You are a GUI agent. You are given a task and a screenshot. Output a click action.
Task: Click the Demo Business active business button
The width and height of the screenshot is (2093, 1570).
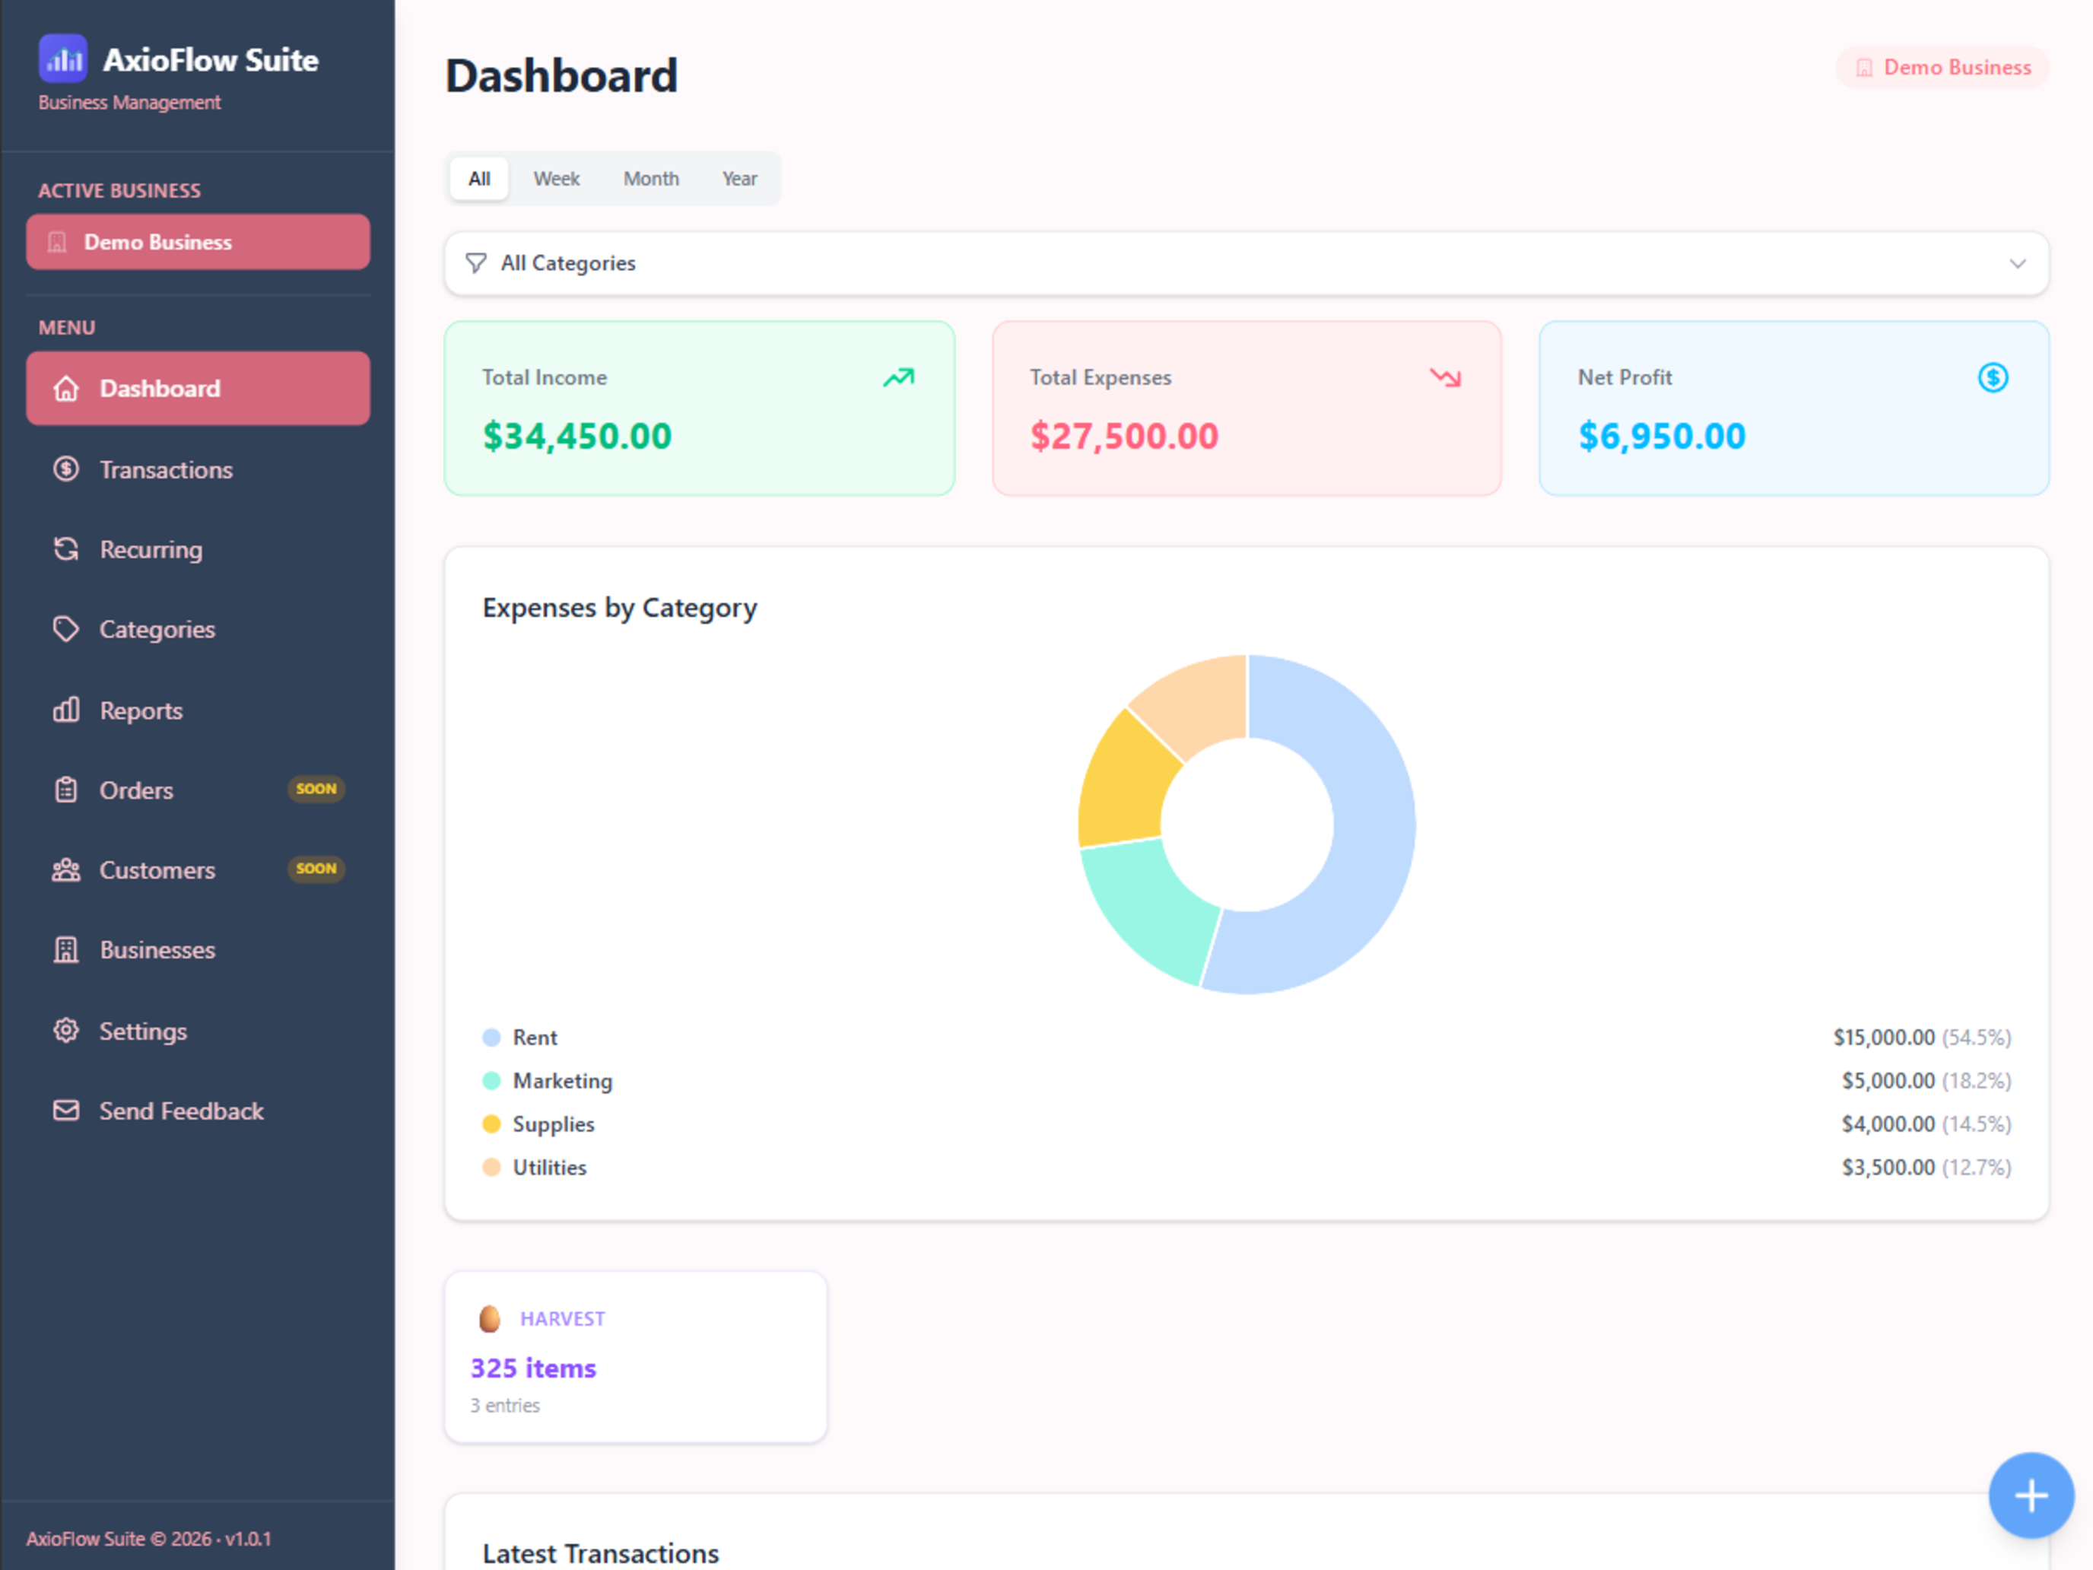coord(198,242)
